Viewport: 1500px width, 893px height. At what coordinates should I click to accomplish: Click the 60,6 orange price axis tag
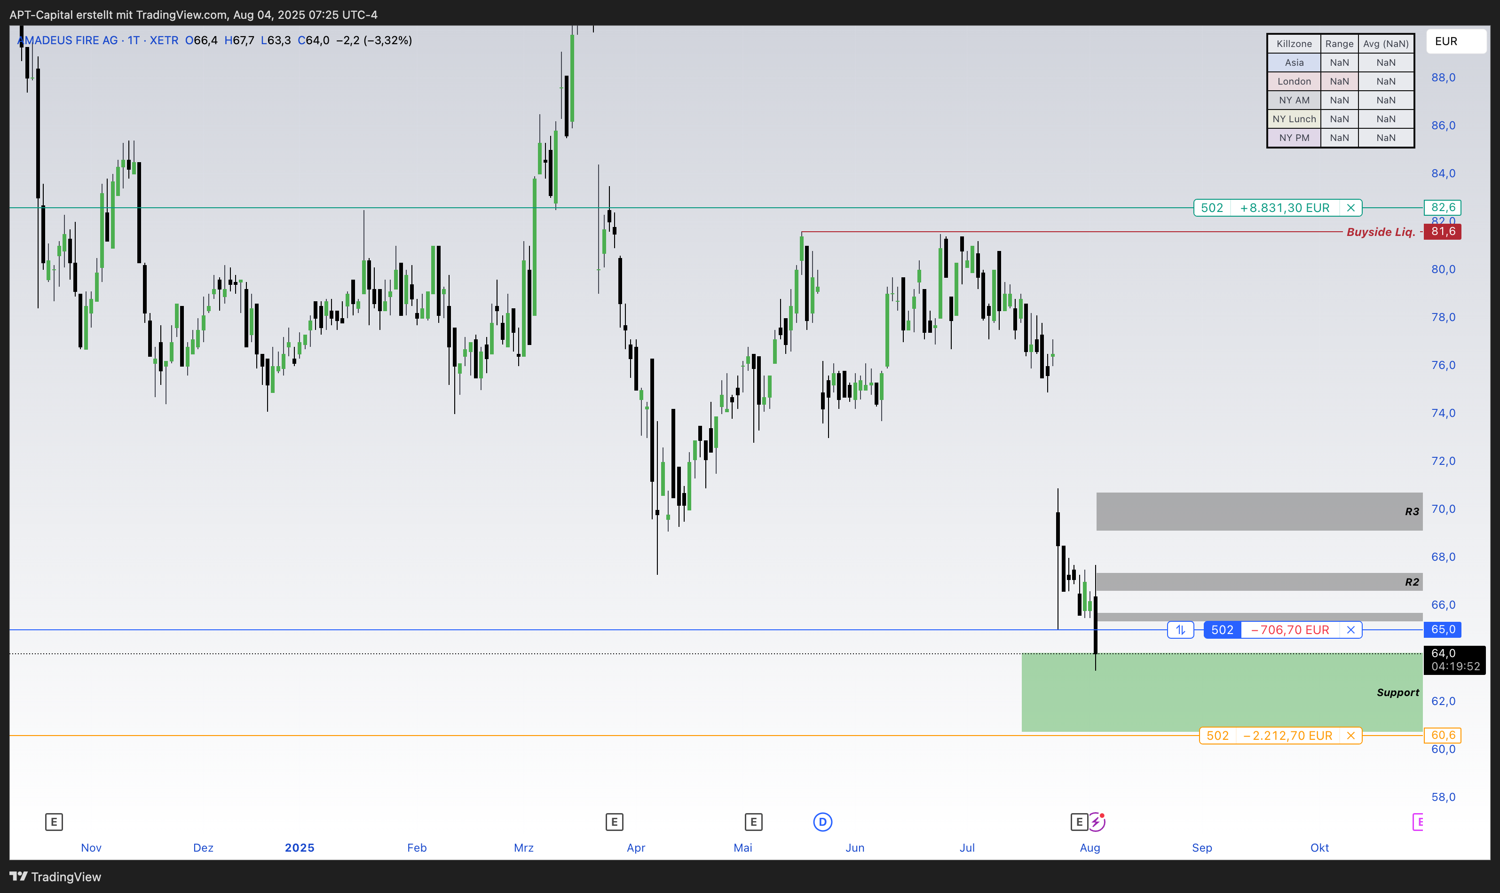click(x=1442, y=735)
